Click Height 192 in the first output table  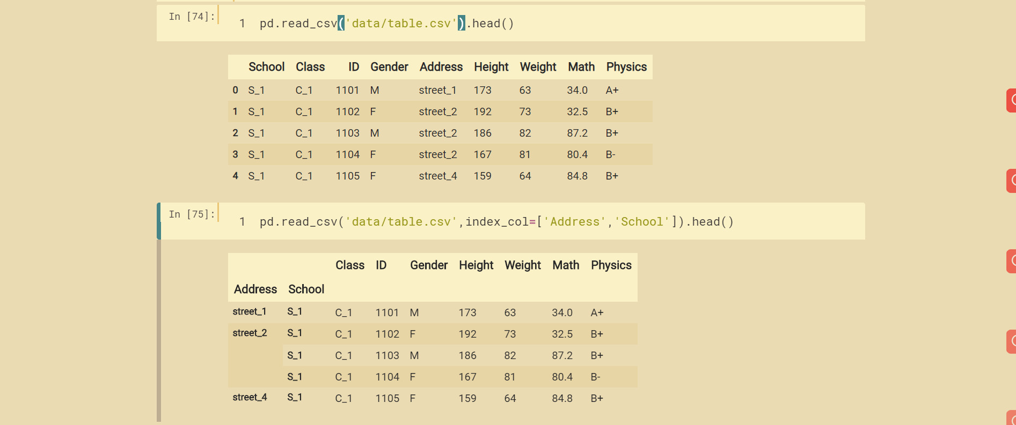tap(483, 111)
